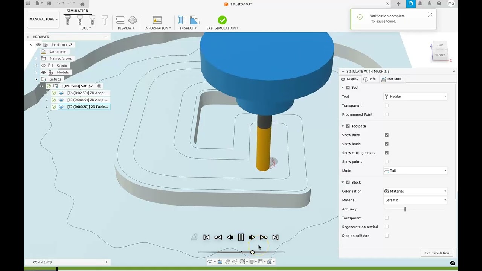Enable Regenerate on rewind checkbox
Screen dimensions: 482x271
coord(387,227)
